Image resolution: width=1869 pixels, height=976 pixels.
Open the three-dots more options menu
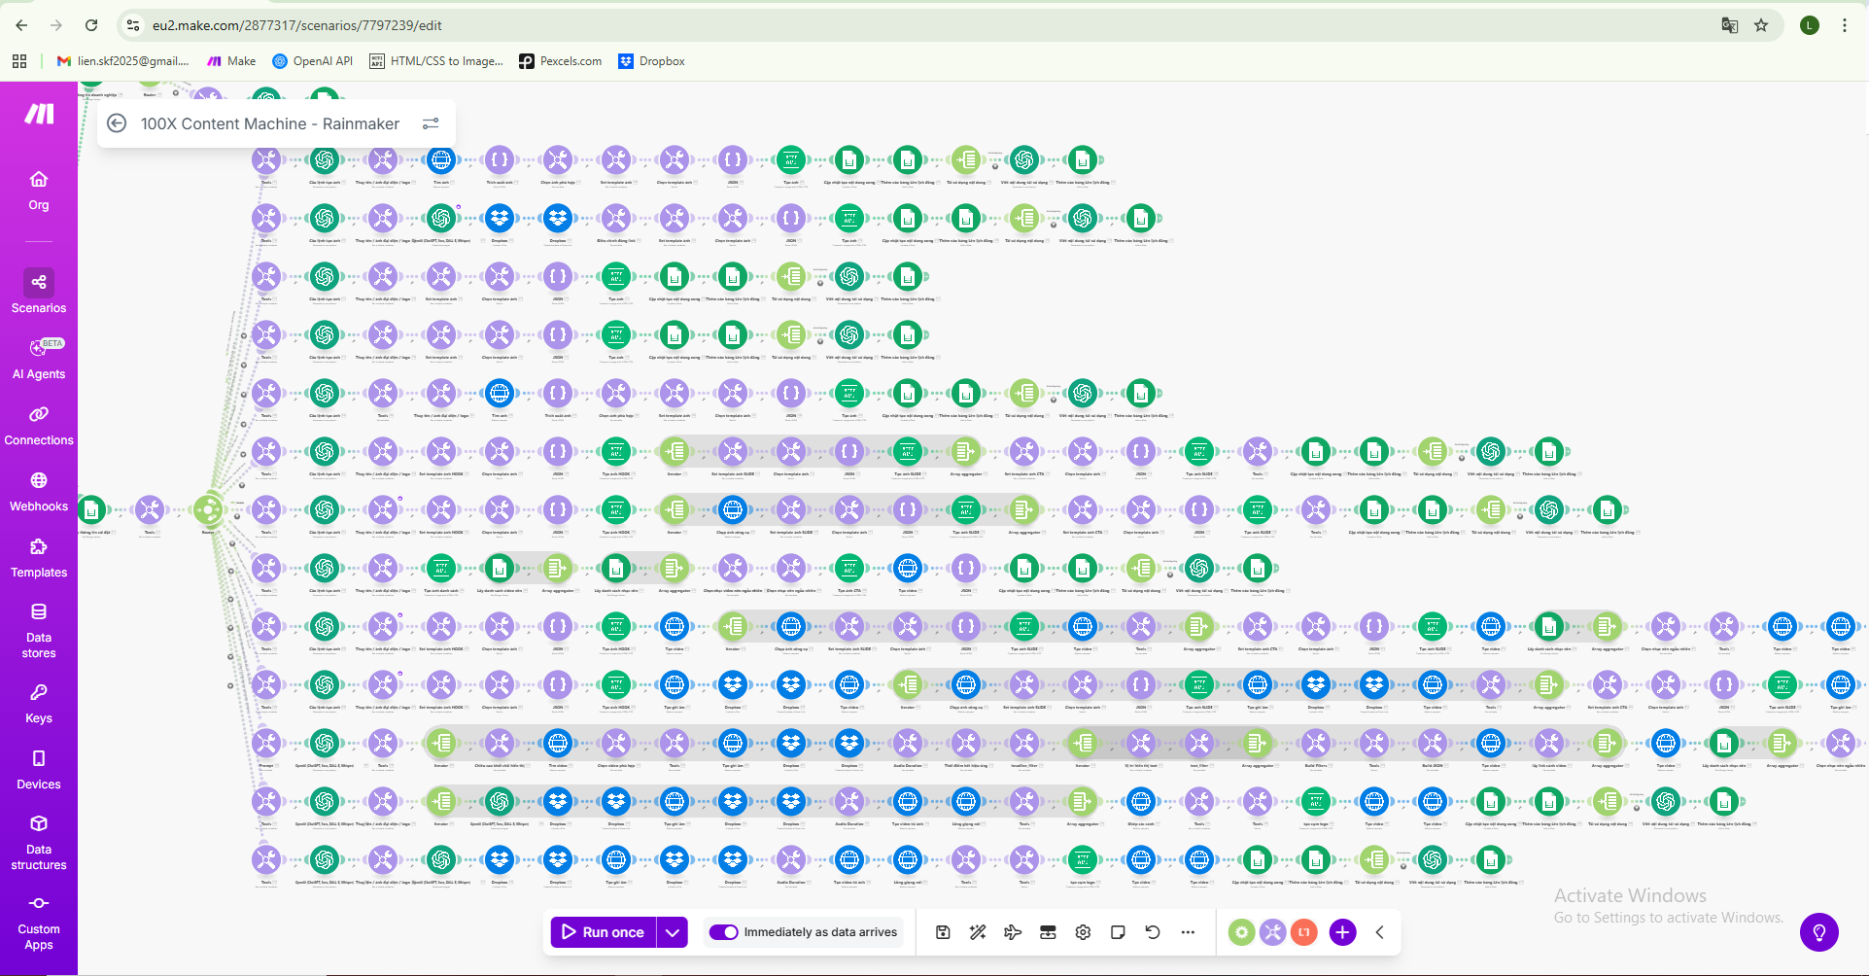1188,932
